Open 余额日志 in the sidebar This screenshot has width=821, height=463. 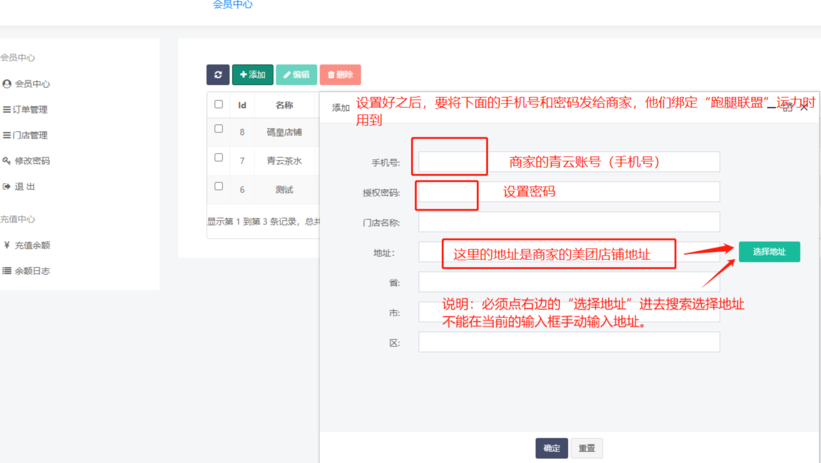pos(32,271)
